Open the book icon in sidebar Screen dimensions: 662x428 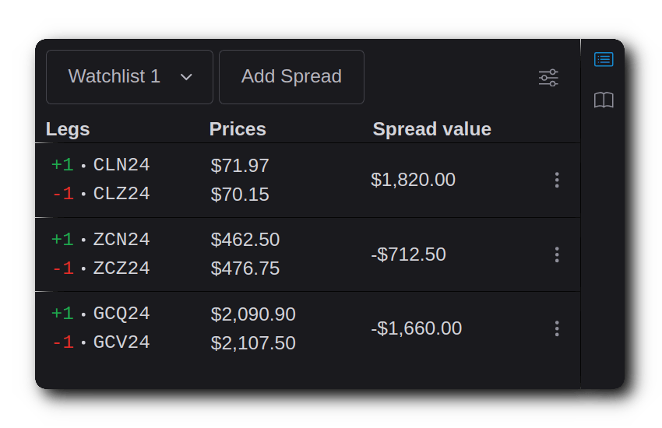pos(604,100)
